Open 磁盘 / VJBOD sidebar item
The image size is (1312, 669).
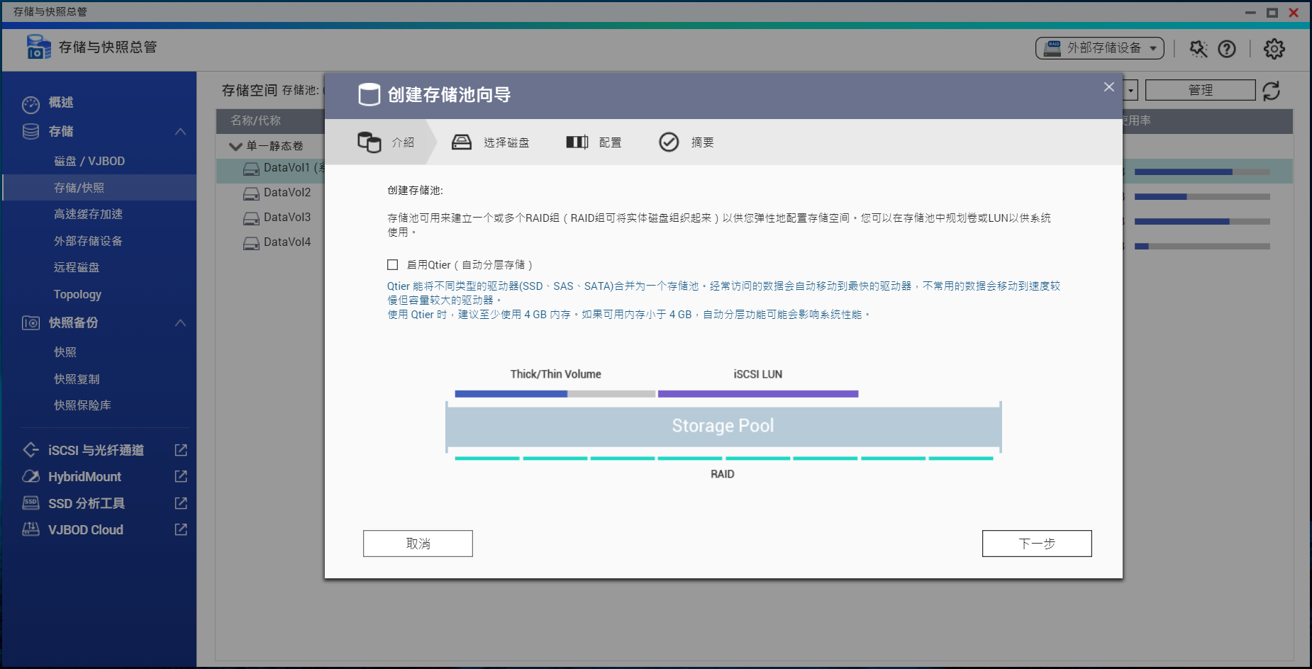(x=99, y=162)
